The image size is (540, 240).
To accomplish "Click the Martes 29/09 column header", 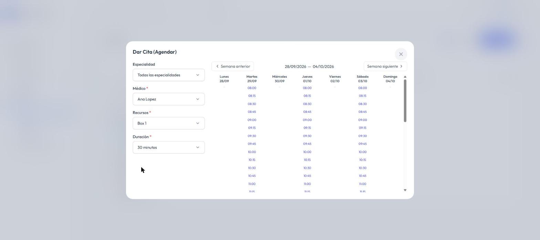I will tap(252, 79).
